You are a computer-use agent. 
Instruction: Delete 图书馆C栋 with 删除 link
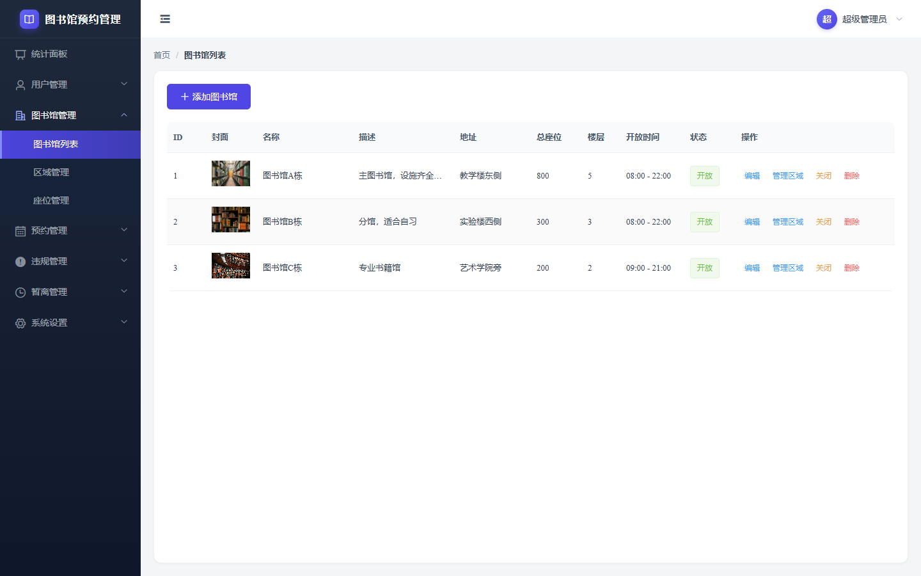[852, 268]
